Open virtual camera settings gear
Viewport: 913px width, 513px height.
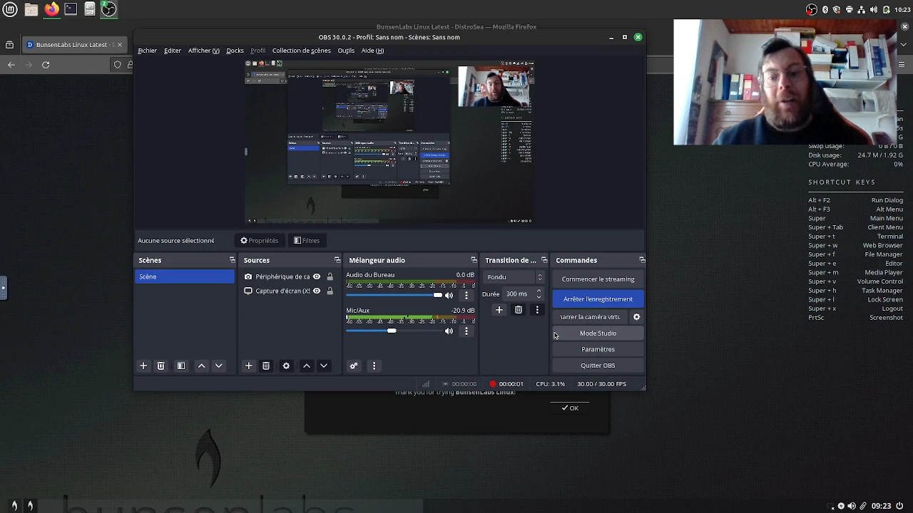pyautogui.click(x=637, y=317)
